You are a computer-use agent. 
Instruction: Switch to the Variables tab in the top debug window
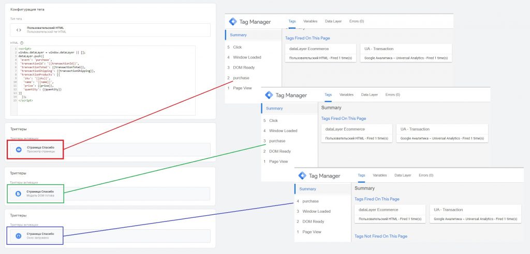click(x=311, y=21)
